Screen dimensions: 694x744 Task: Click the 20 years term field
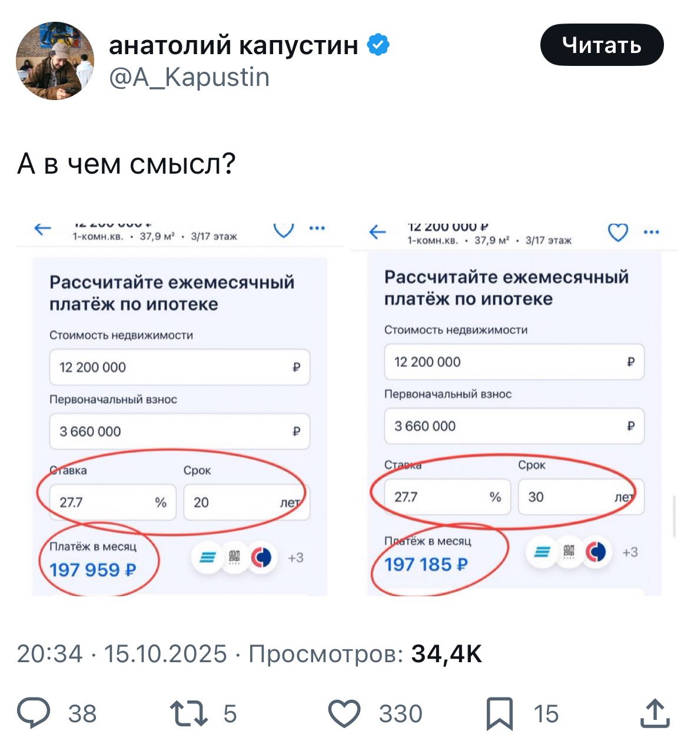click(246, 502)
